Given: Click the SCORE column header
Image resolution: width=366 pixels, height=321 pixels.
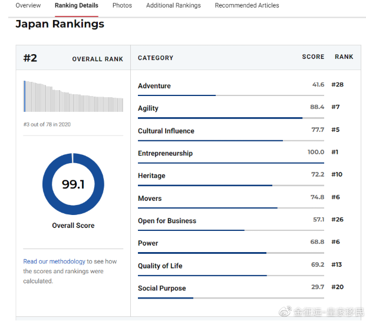Looking at the screenshot, I should [x=313, y=57].
